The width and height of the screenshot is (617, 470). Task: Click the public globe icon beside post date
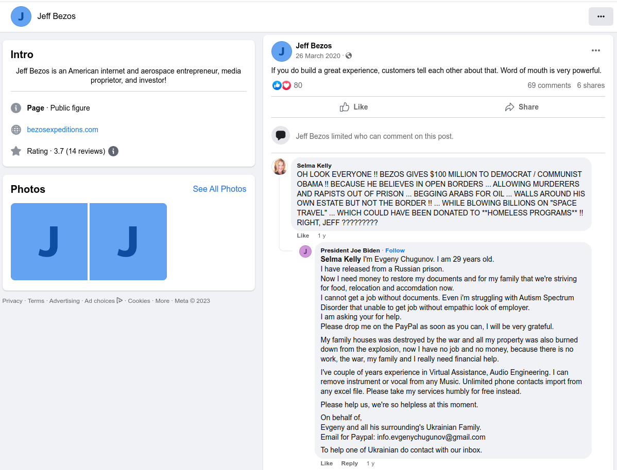(x=349, y=56)
